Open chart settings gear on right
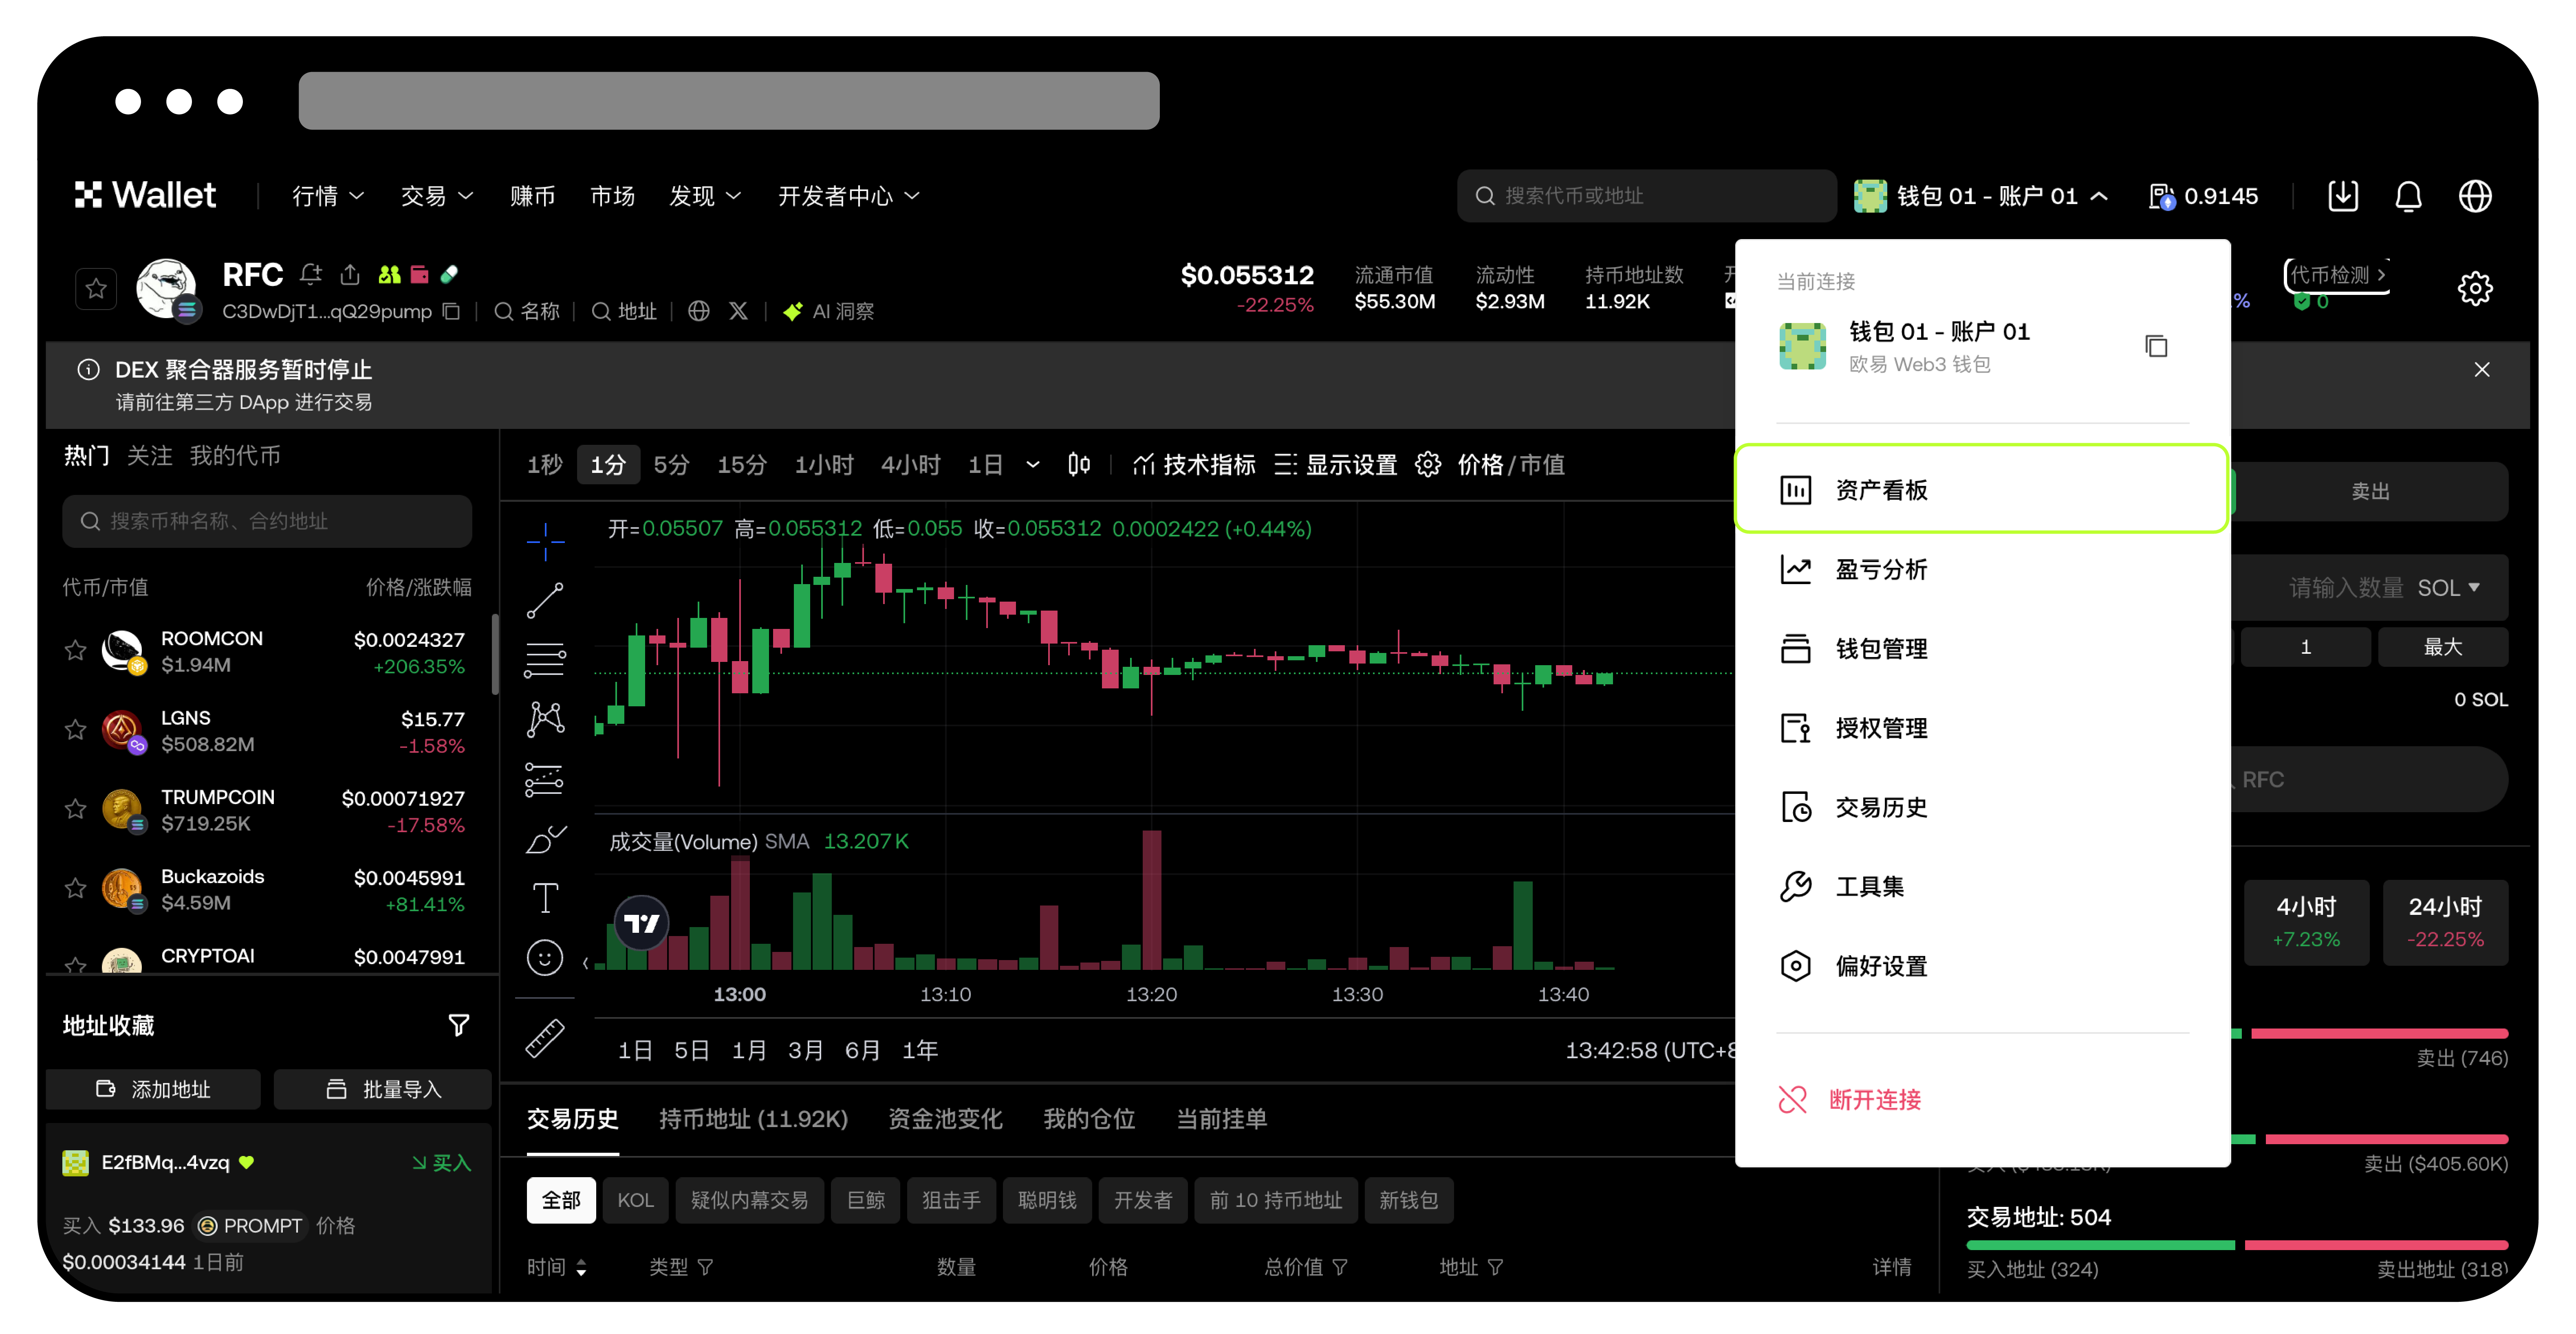2576x1334 pixels. click(2474, 289)
